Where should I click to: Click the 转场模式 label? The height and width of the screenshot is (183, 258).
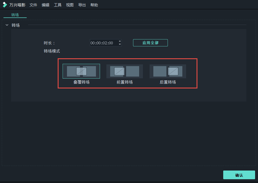[51, 51]
